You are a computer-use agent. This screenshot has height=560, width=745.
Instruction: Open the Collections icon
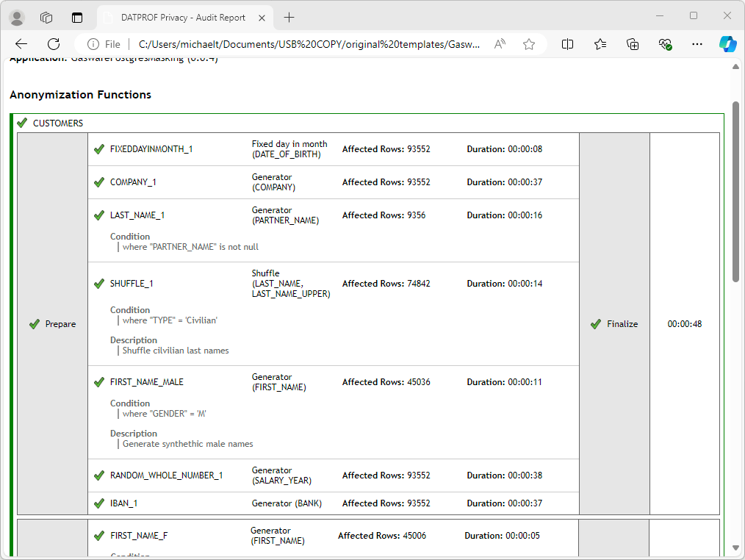click(633, 44)
